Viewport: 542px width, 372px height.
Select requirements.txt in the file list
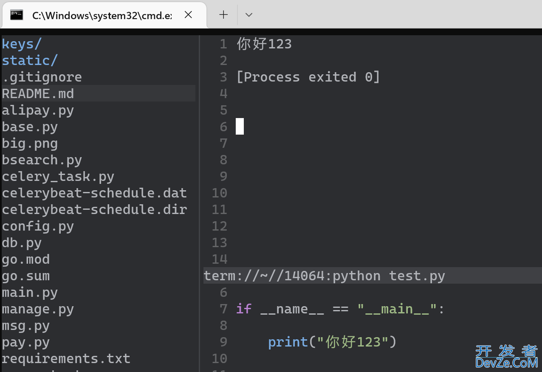coord(66,358)
